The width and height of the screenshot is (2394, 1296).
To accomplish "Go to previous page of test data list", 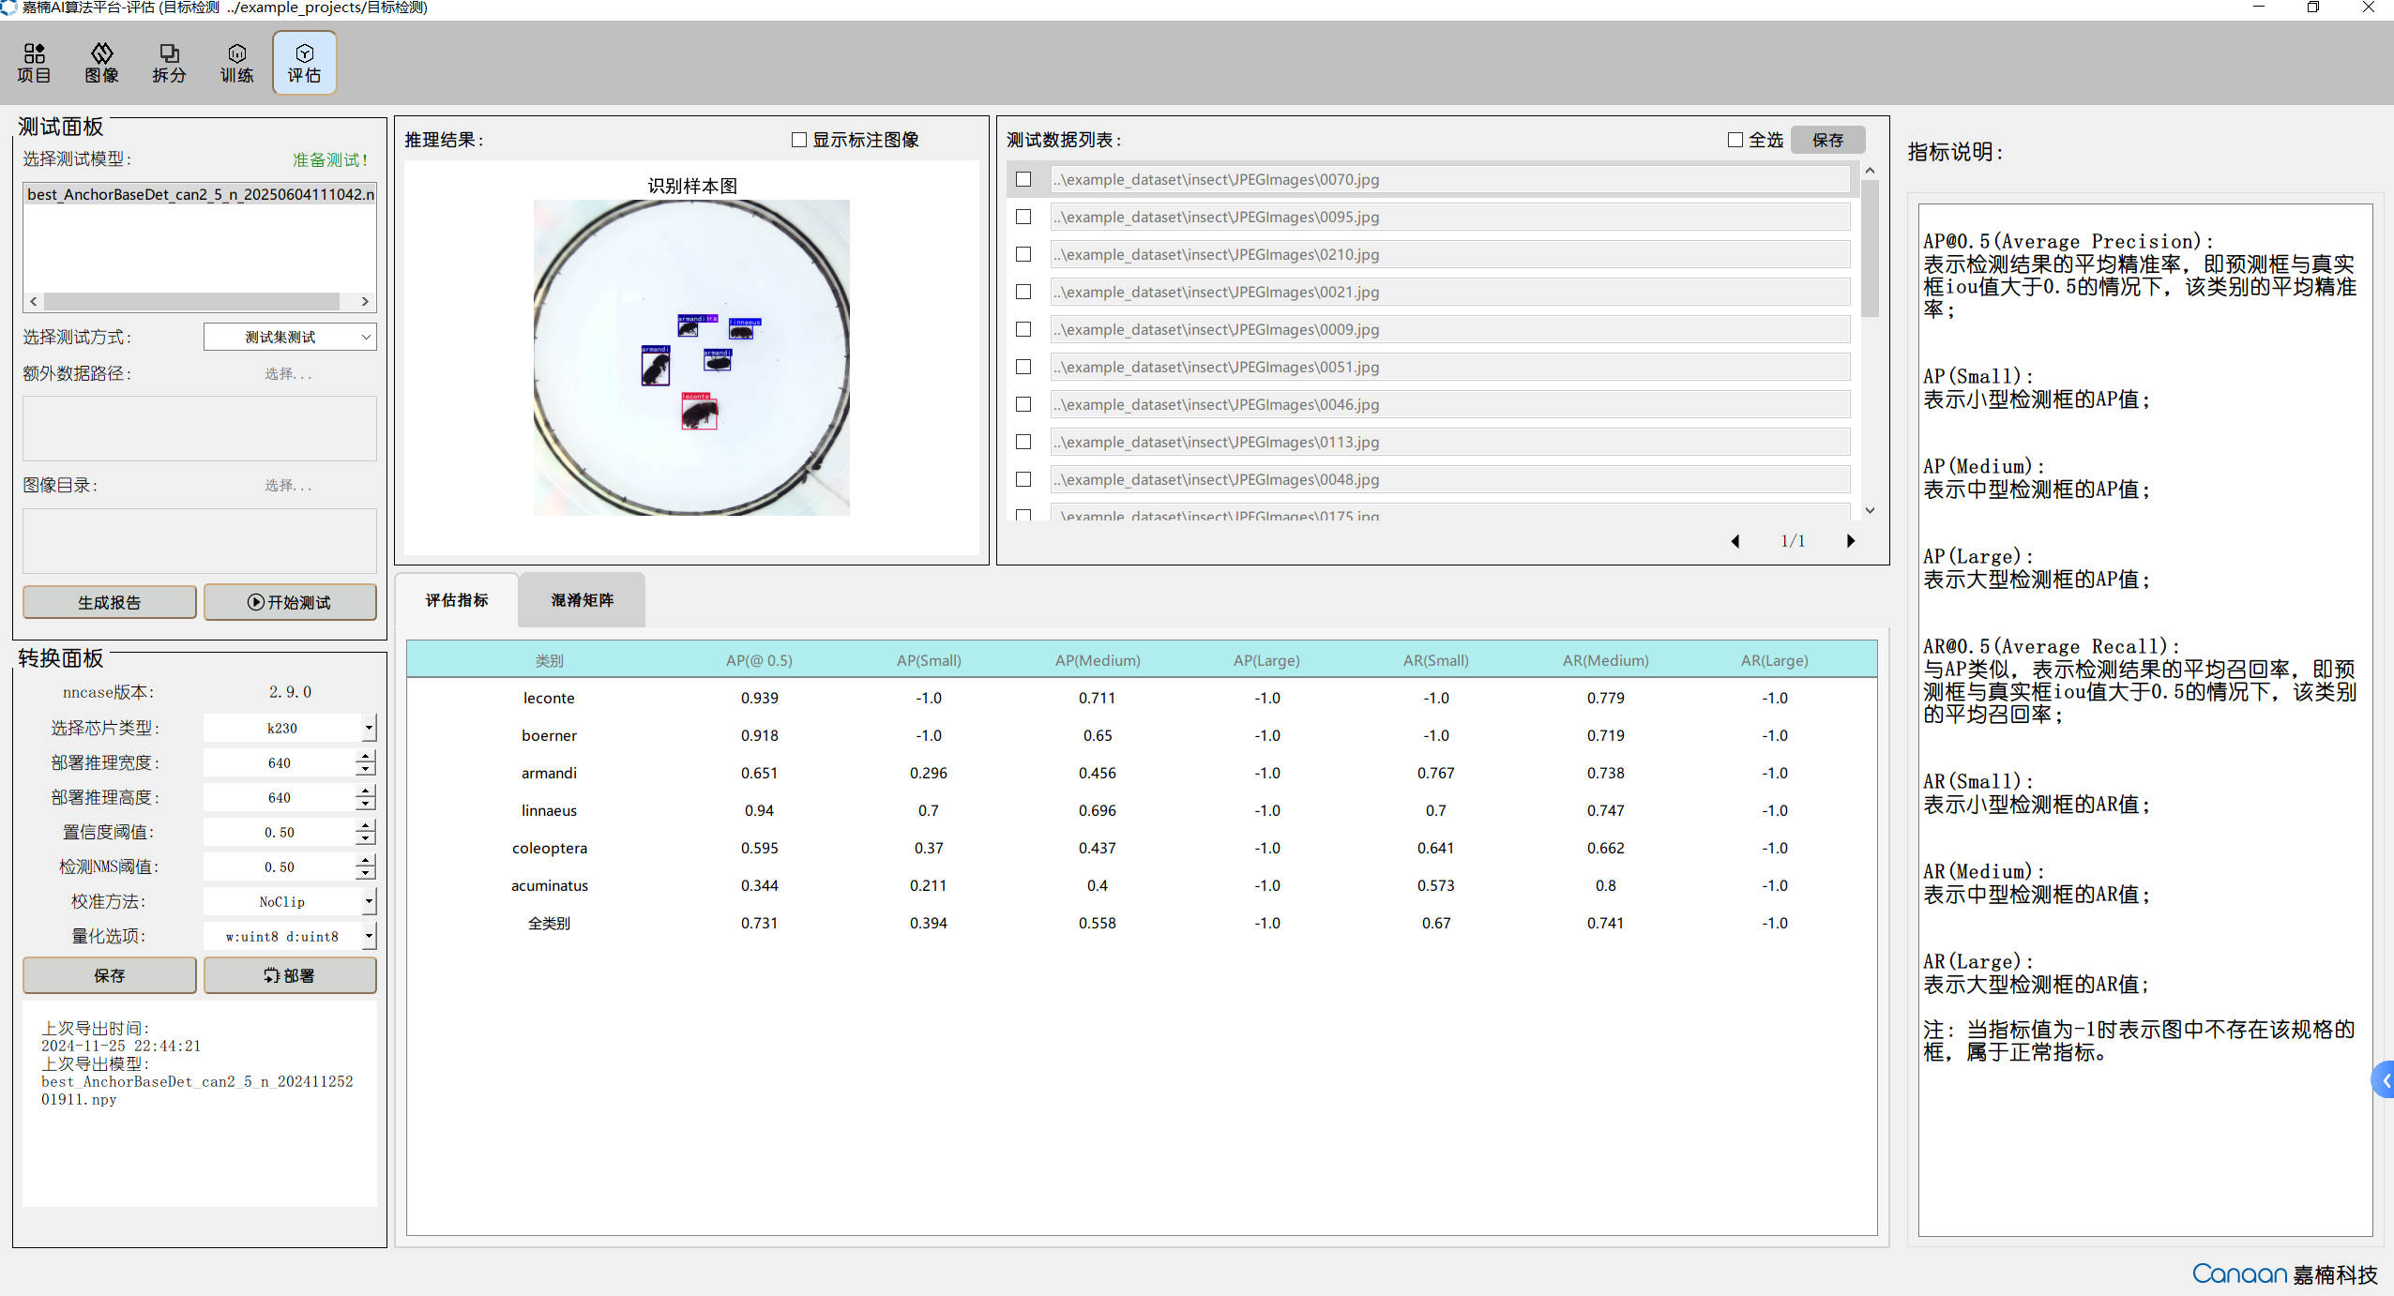I will (x=1735, y=541).
